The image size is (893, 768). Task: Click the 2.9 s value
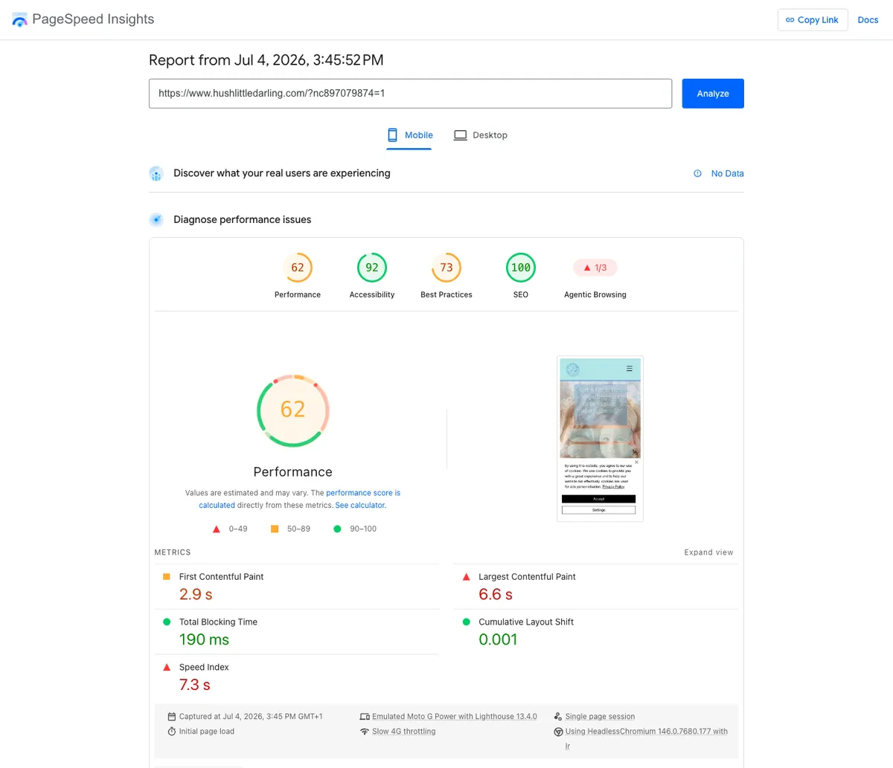(x=196, y=594)
